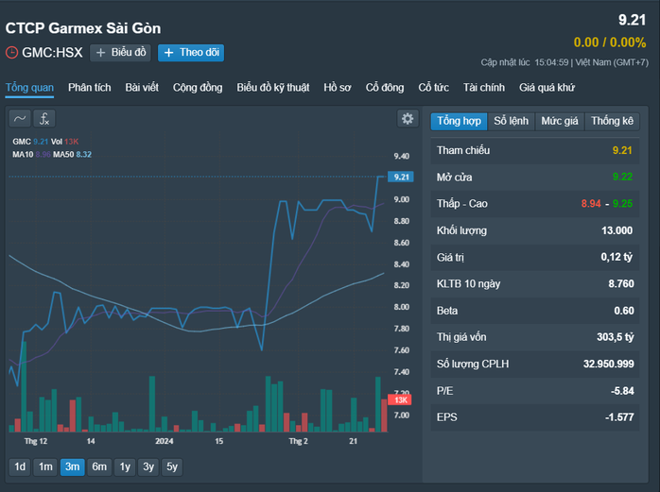Select the Sổ lệnh panel tab
The image size is (660, 492).
coord(511,121)
